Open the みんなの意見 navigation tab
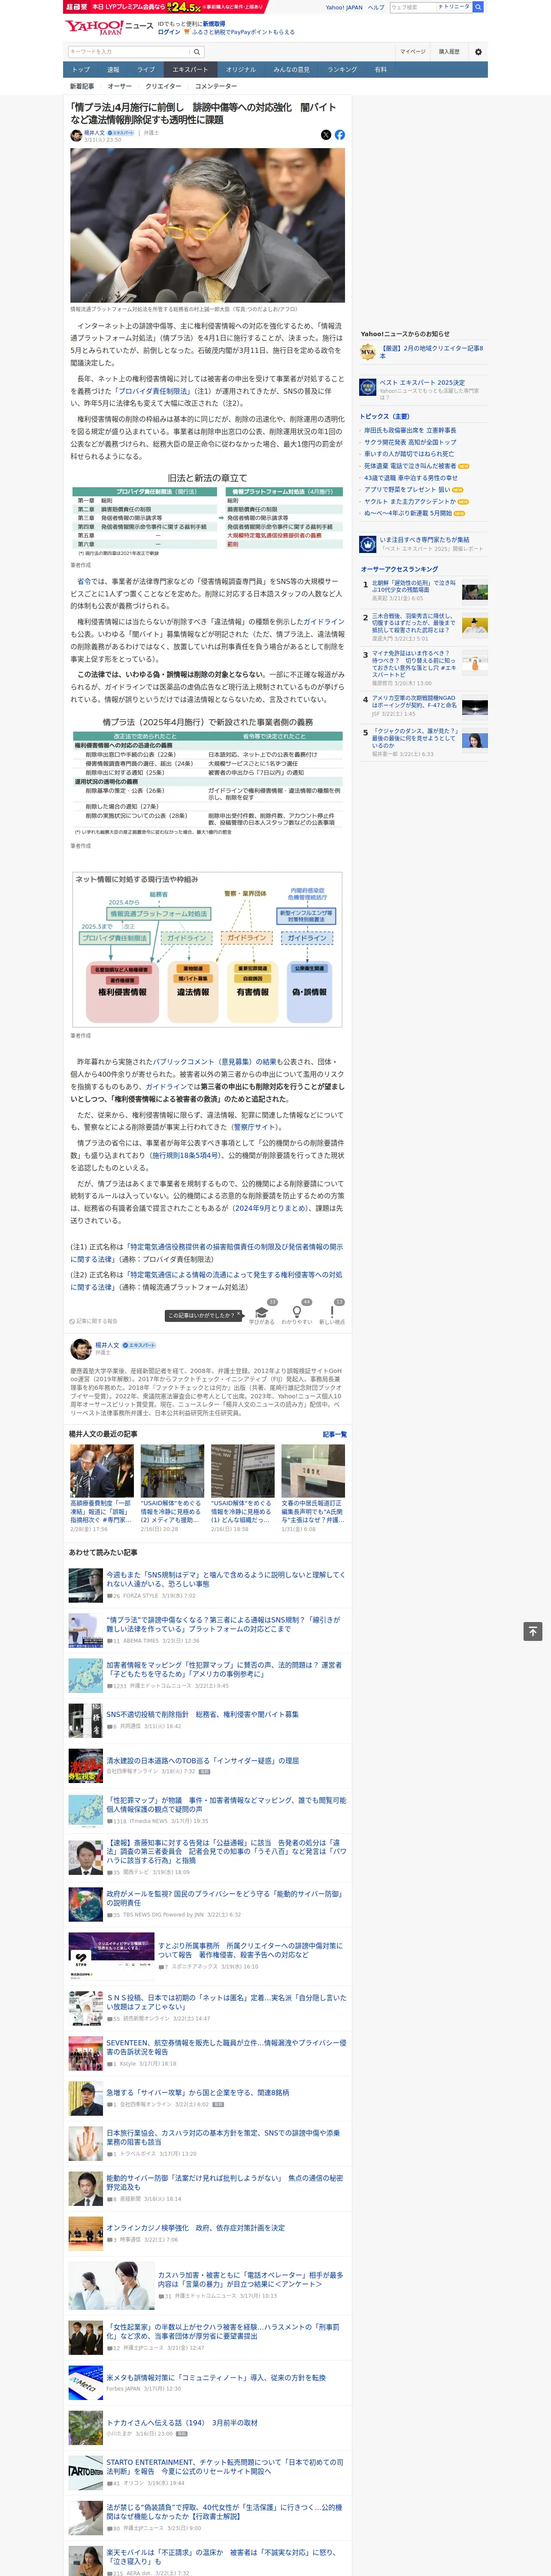551x2576 pixels. (x=291, y=70)
